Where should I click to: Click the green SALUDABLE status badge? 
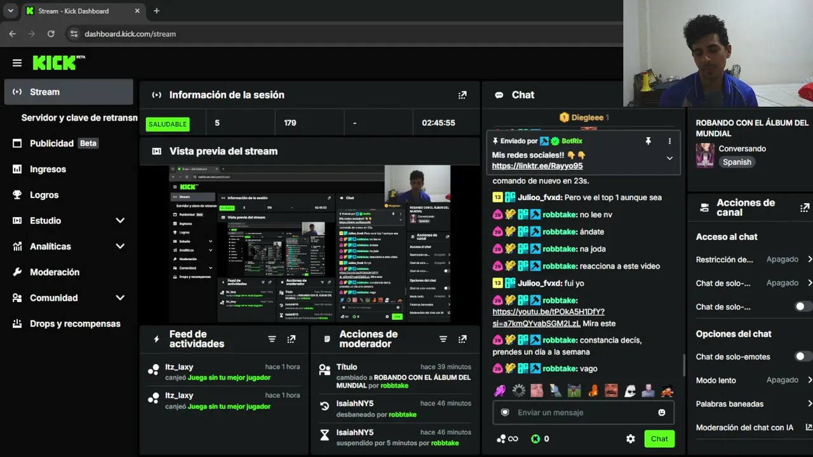[x=168, y=124]
